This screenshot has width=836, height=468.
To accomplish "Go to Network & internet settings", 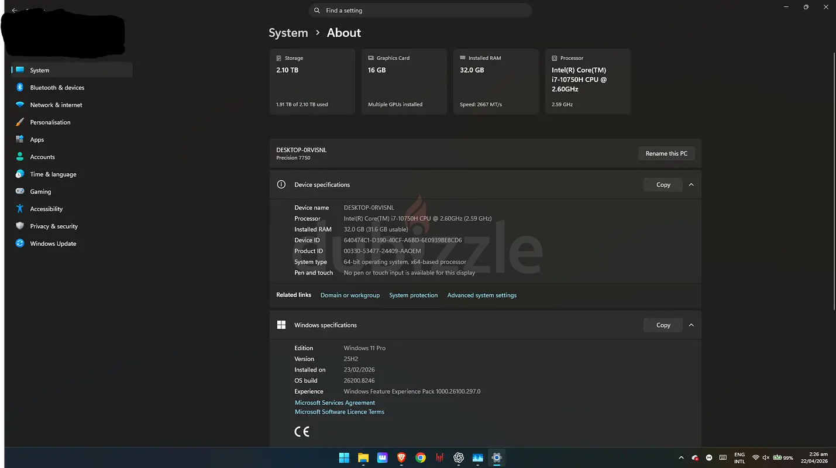I will (x=56, y=105).
